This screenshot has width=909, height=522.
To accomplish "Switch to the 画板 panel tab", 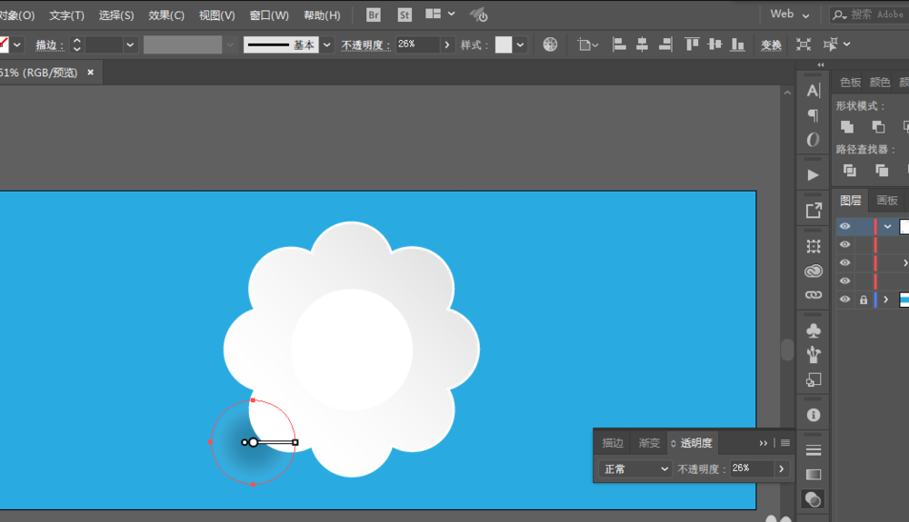I will pos(887,201).
